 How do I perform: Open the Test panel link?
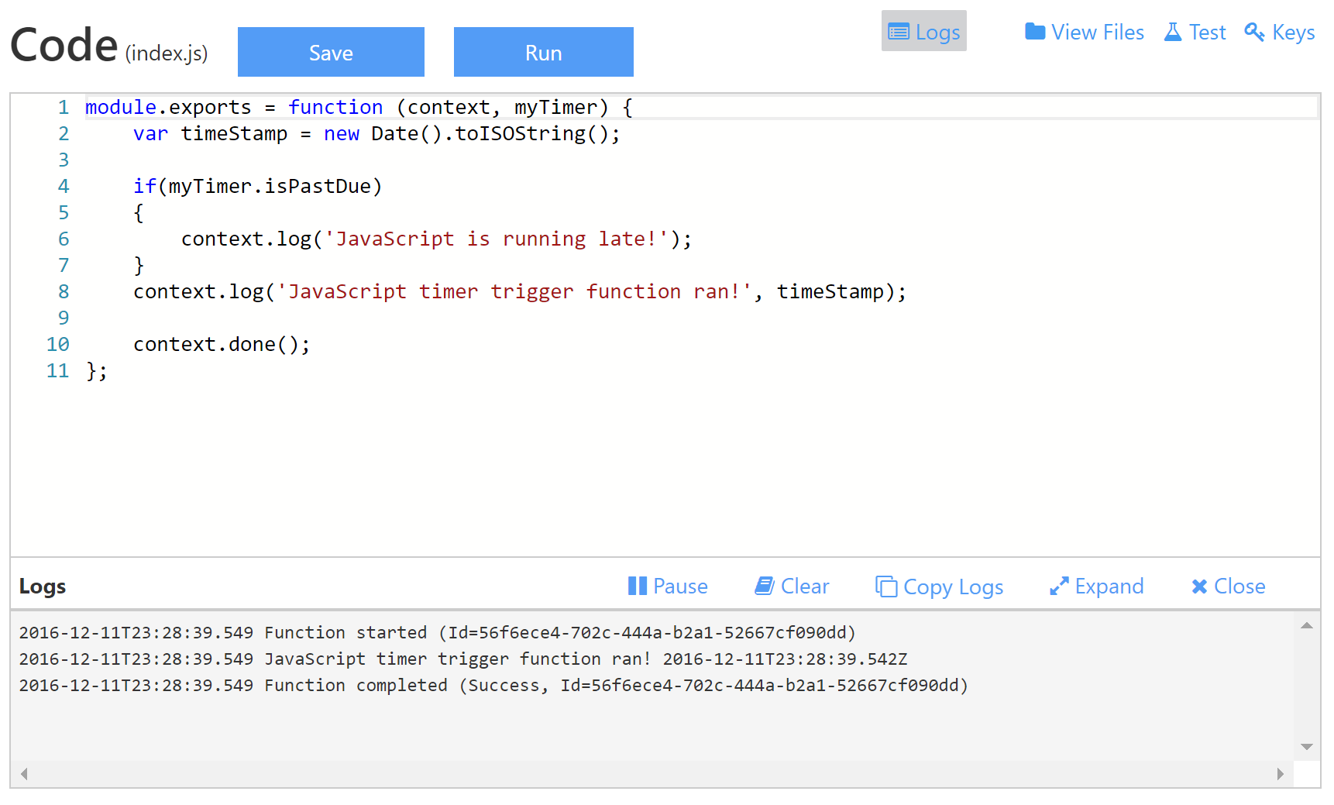pos(1206,32)
